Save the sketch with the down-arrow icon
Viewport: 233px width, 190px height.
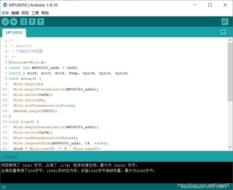(40, 22)
